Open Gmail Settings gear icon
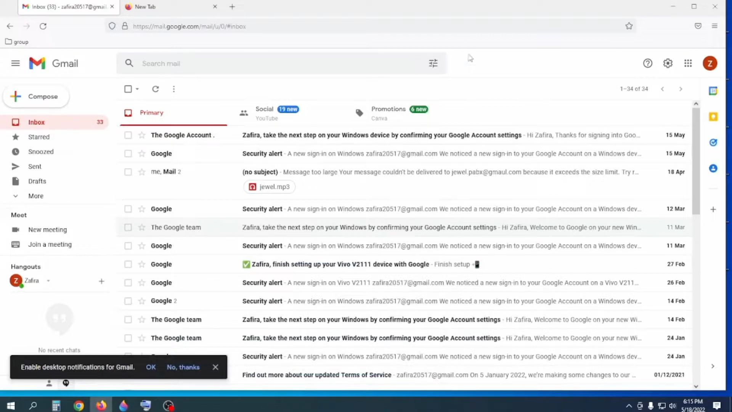 [x=668, y=63]
